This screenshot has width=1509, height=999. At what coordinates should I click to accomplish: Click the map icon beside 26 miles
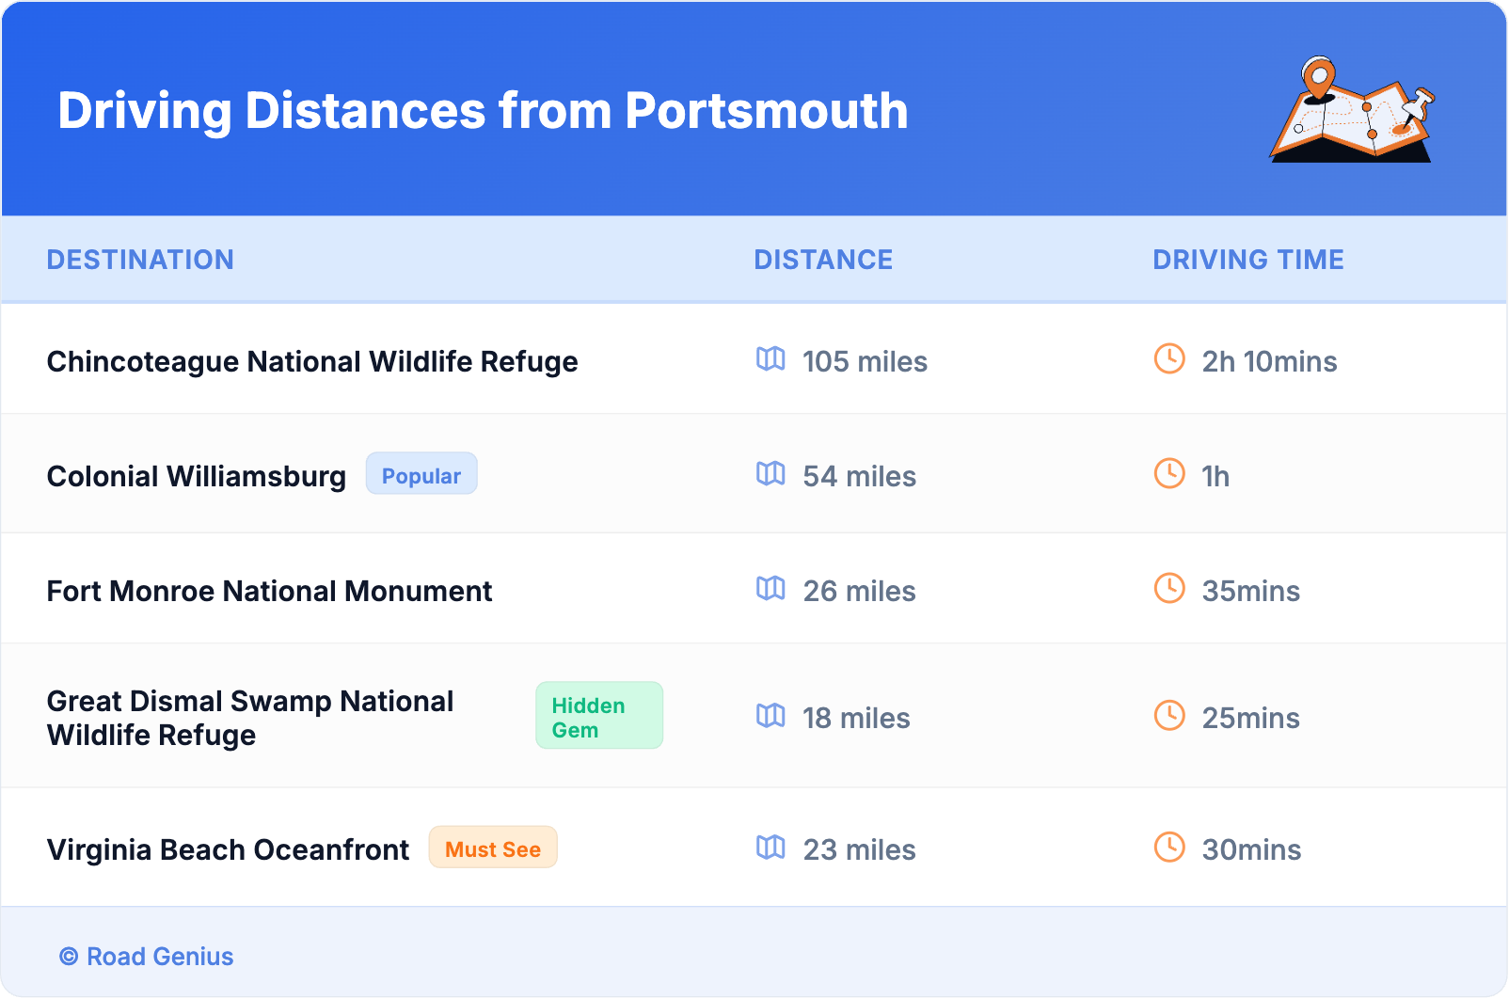coord(770,589)
